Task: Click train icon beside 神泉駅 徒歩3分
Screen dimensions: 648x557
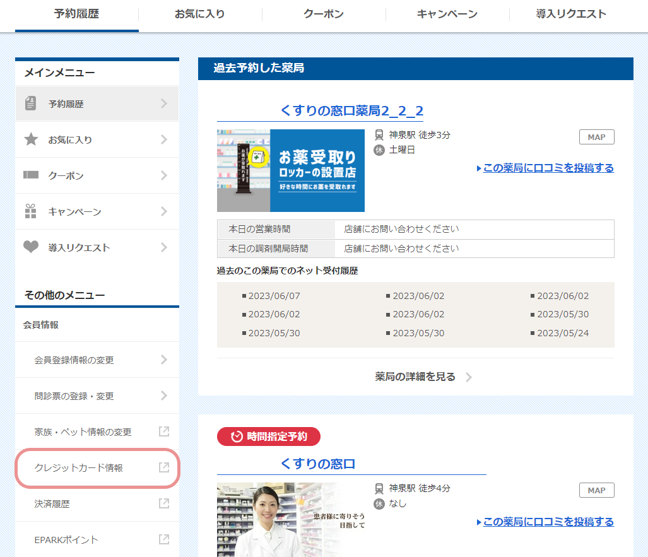Action: pyautogui.click(x=379, y=135)
